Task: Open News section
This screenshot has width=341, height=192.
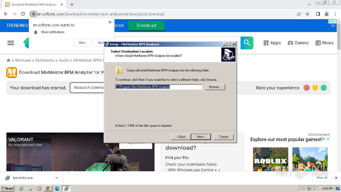Action: coord(324,43)
